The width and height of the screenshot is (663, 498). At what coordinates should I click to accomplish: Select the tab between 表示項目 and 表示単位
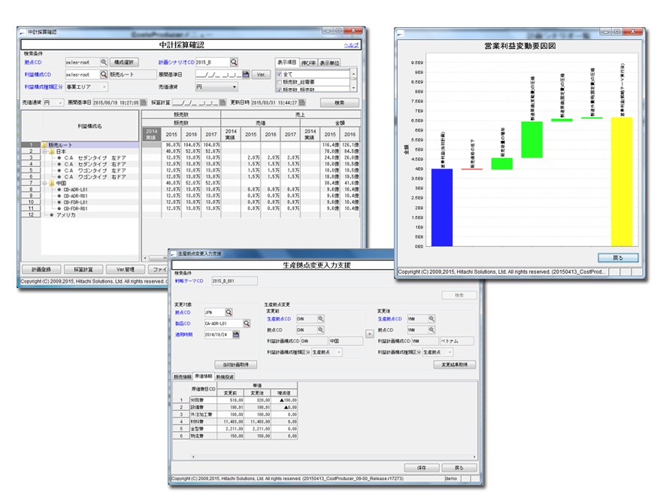(308, 63)
